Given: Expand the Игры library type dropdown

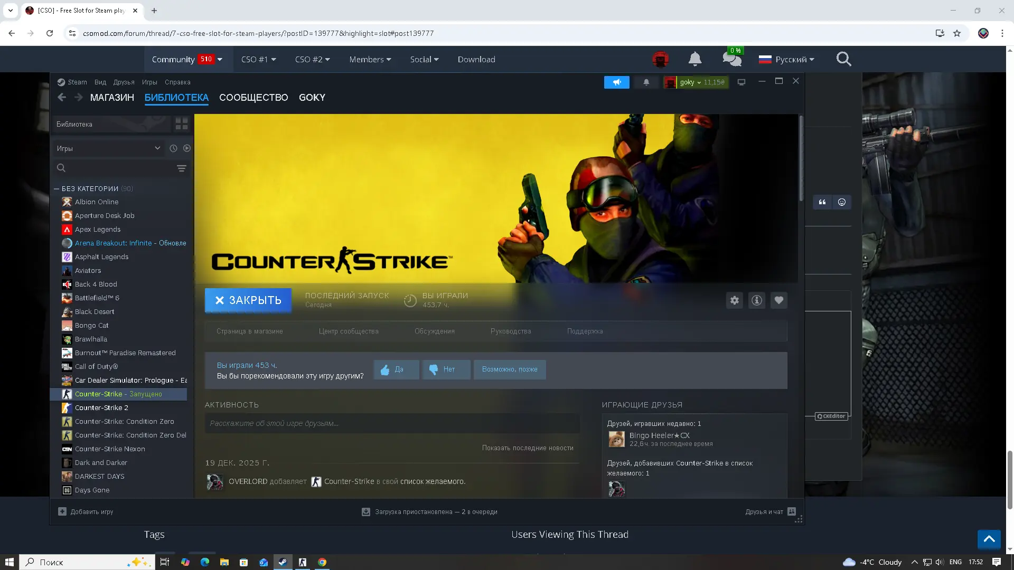Looking at the screenshot, I should tap(108, 148).
